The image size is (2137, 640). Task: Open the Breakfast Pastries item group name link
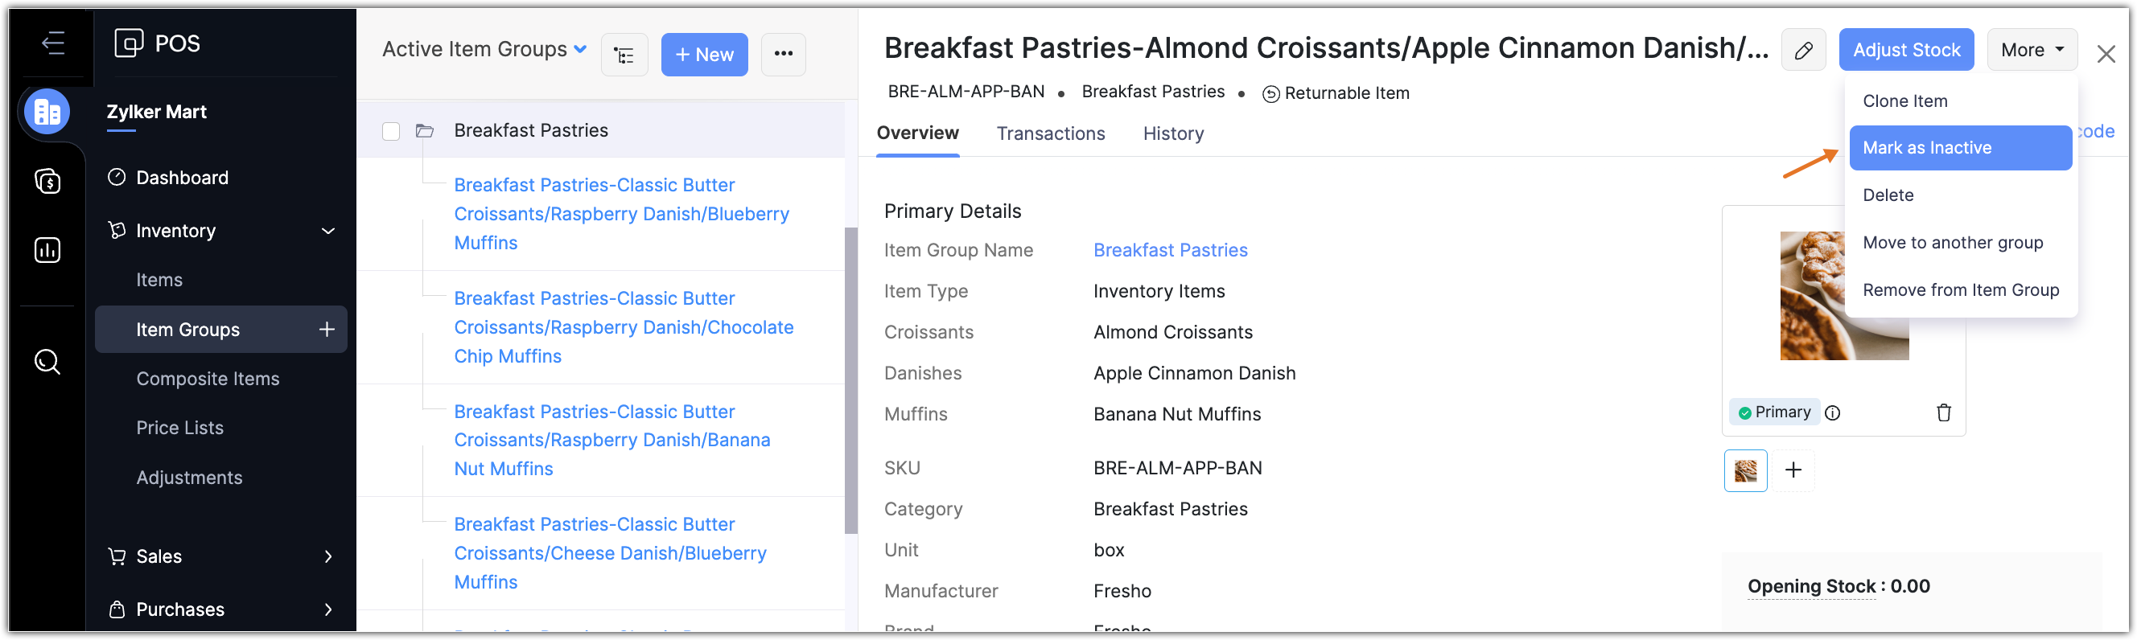[x=1170, y=250]
